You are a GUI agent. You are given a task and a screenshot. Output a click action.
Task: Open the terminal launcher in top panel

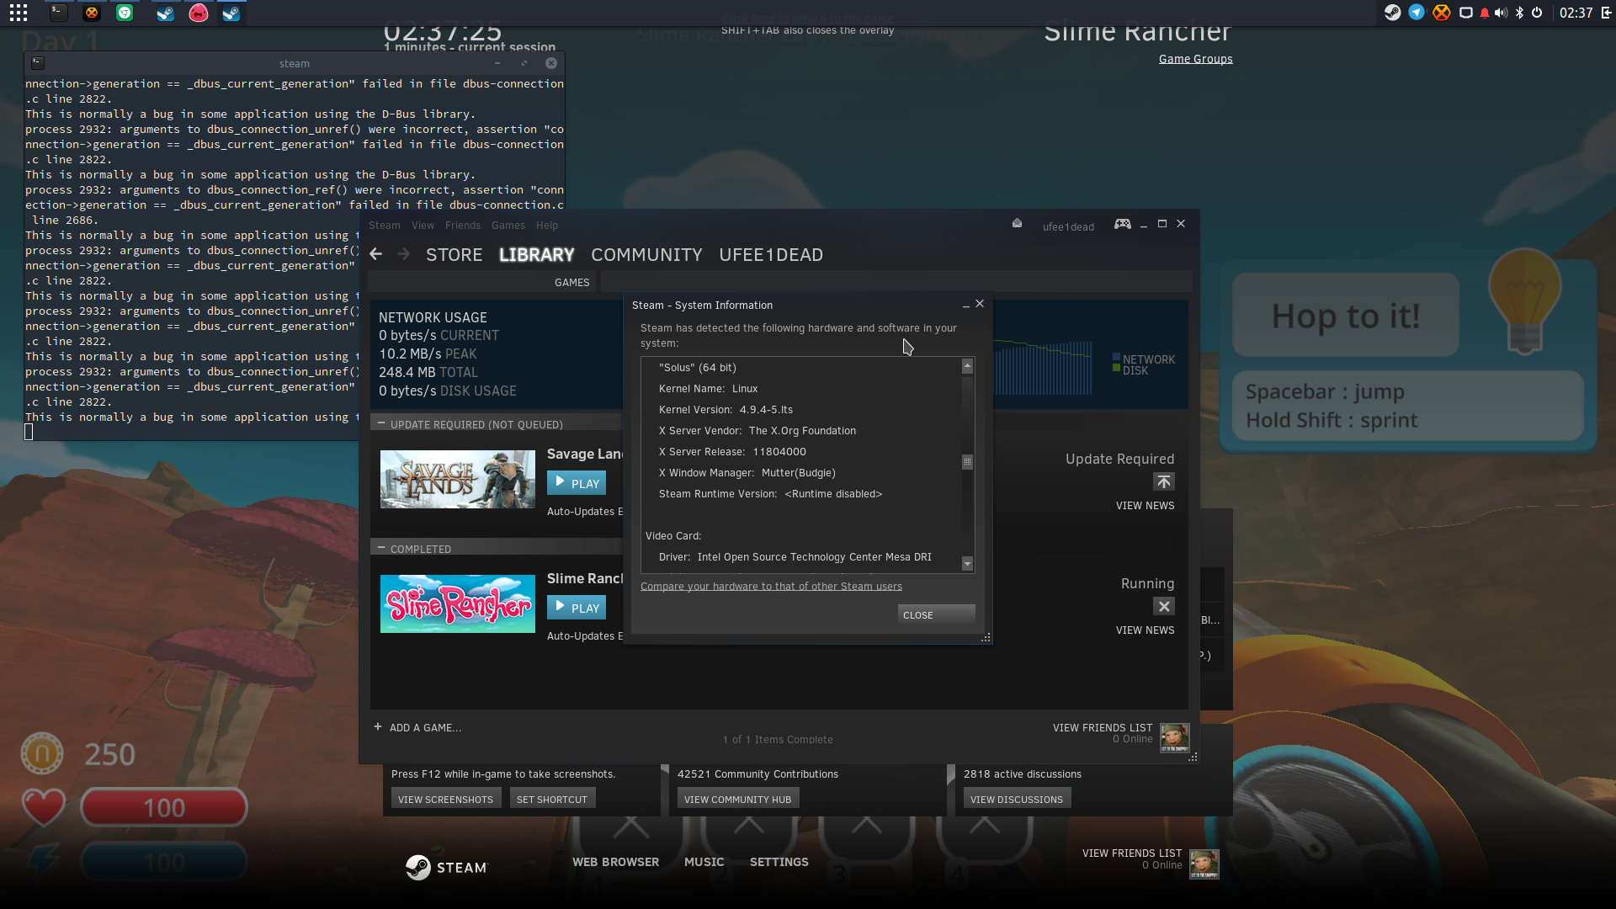58,13
